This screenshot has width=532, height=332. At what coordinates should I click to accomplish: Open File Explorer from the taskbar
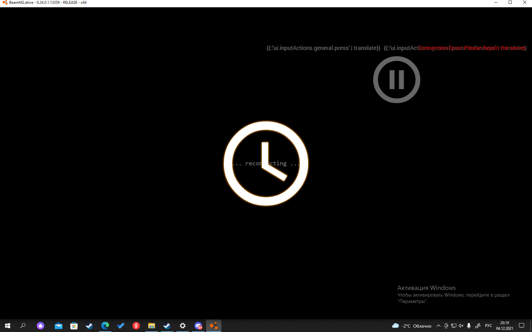click(151, 326)
